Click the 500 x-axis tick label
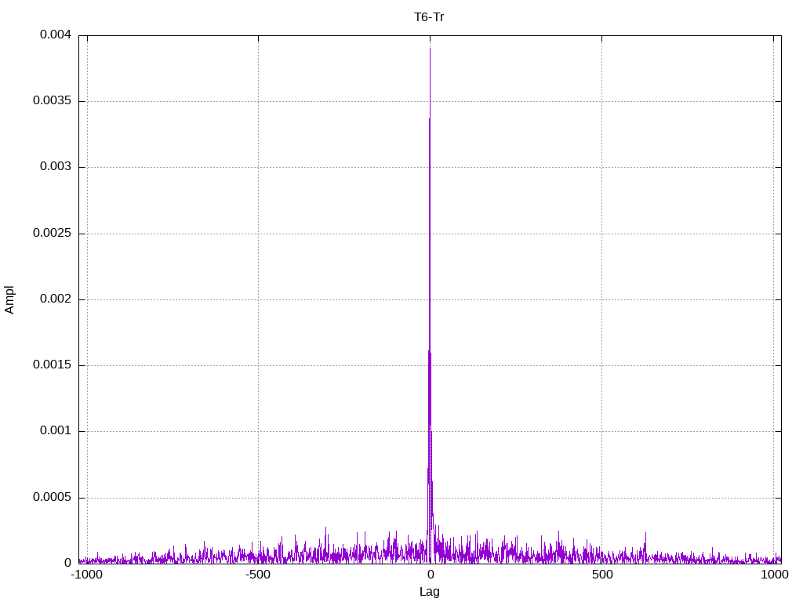This screenshot has height=602, width=803. pyautogui.click(x=602, y=575)
